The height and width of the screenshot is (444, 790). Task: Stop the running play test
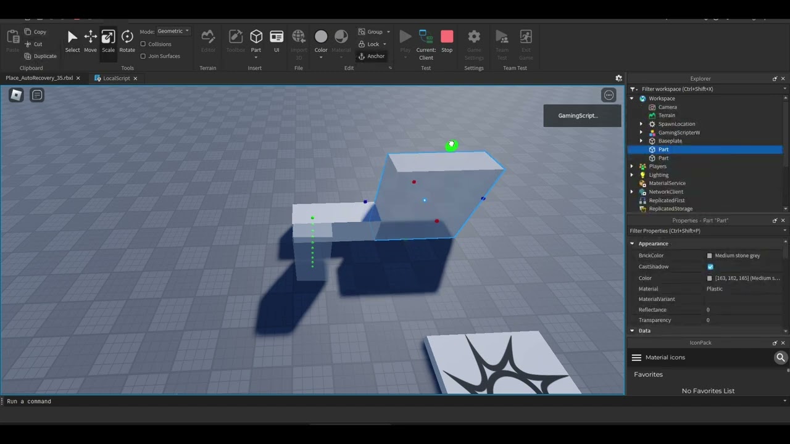[x=447, y=41]
